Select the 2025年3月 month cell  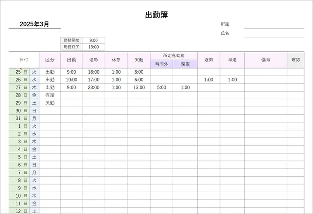34,24
